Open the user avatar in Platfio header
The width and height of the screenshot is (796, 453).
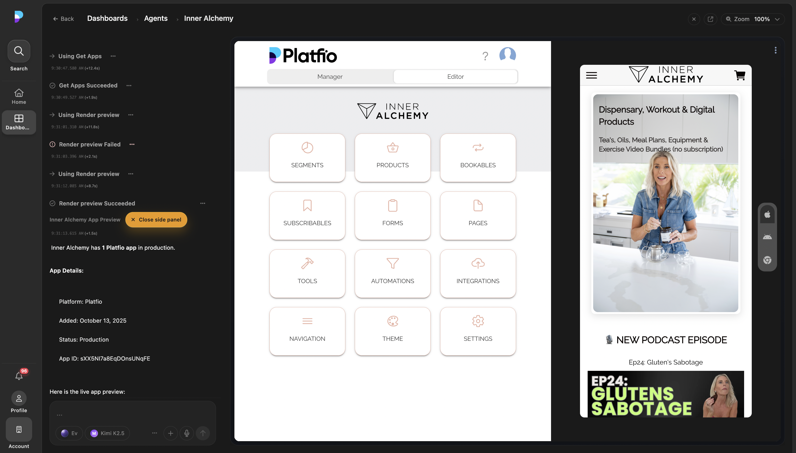[x=507, y=55]
